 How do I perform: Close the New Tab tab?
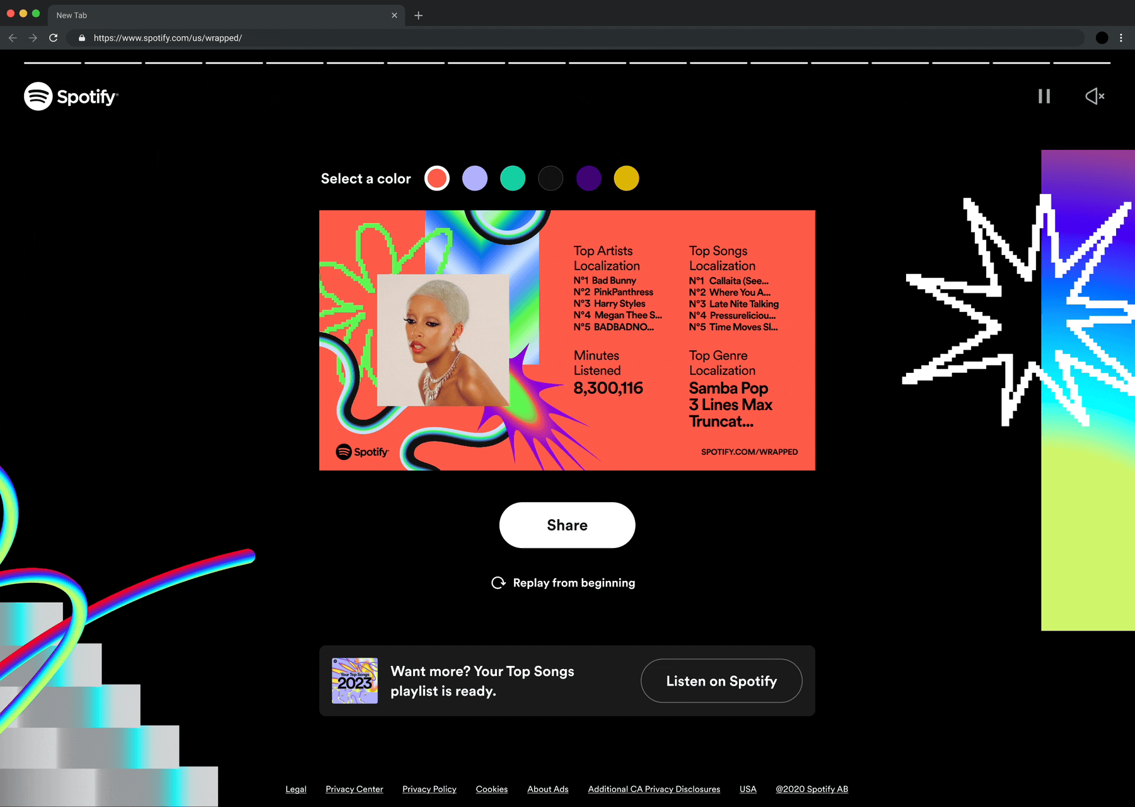(394, 15)
